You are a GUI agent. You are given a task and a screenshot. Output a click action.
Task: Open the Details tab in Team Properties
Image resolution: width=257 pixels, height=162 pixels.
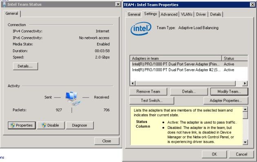coord(215,14)
